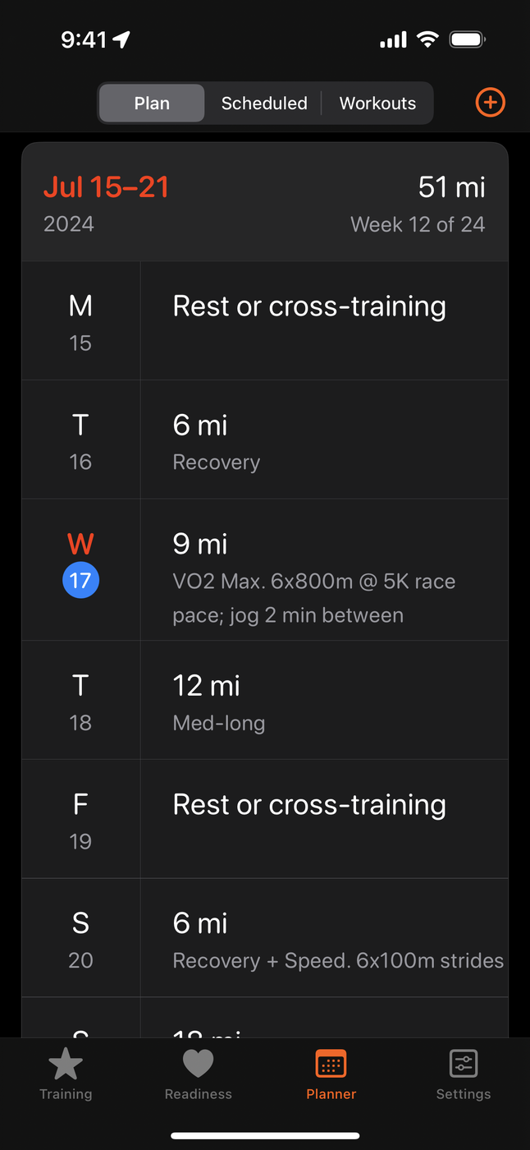Tap the location arrow in status bar

coord(122,39)
